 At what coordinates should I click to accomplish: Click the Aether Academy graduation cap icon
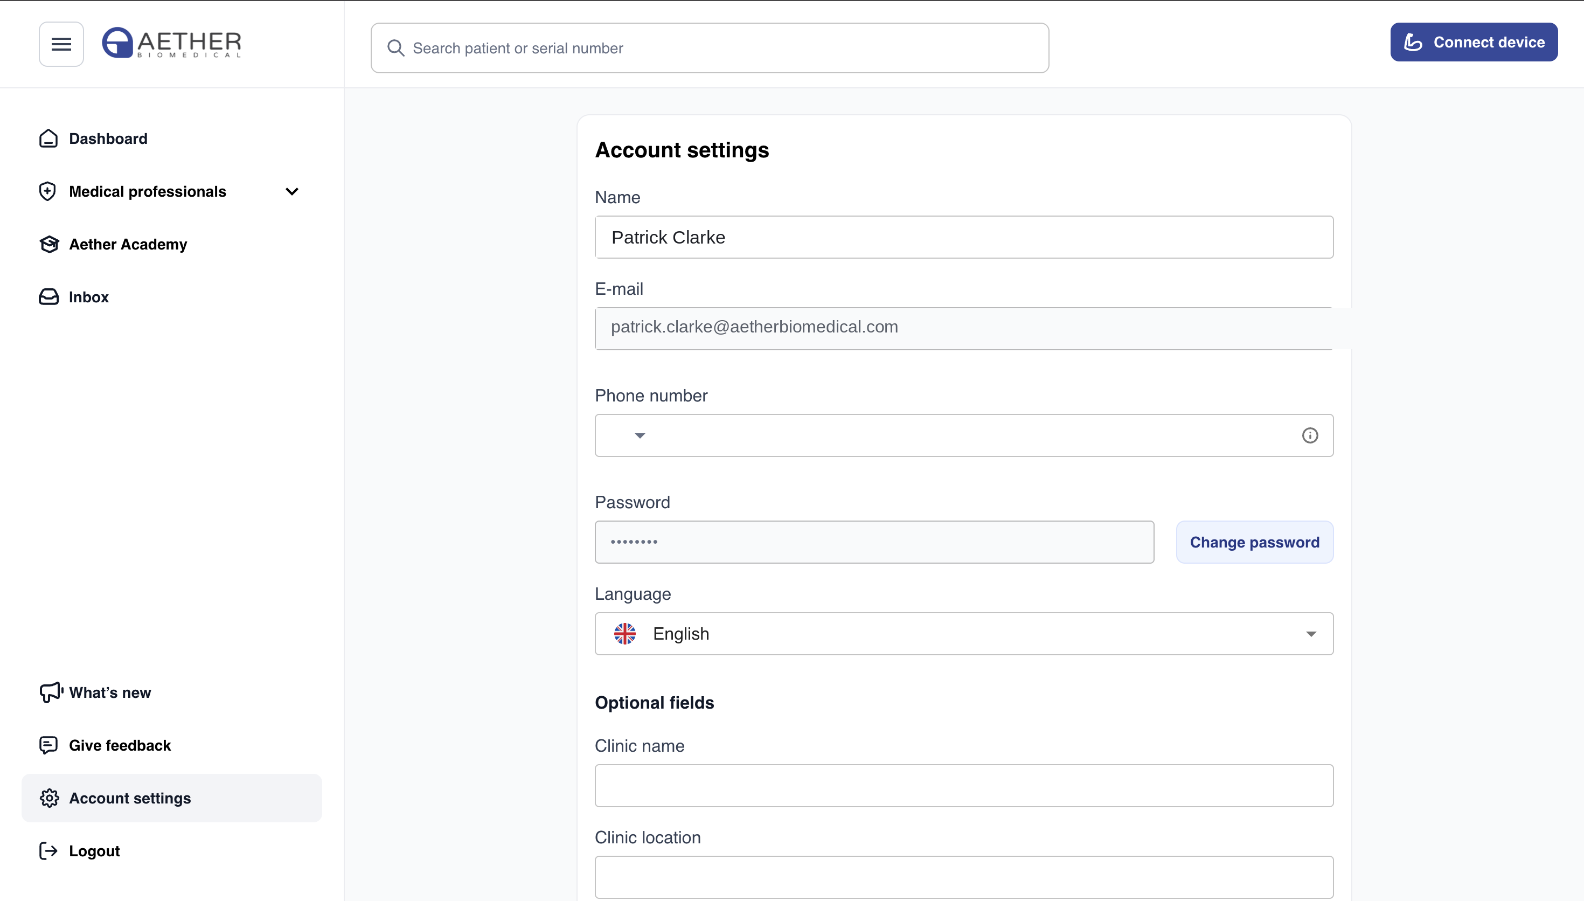coord(49,245)
